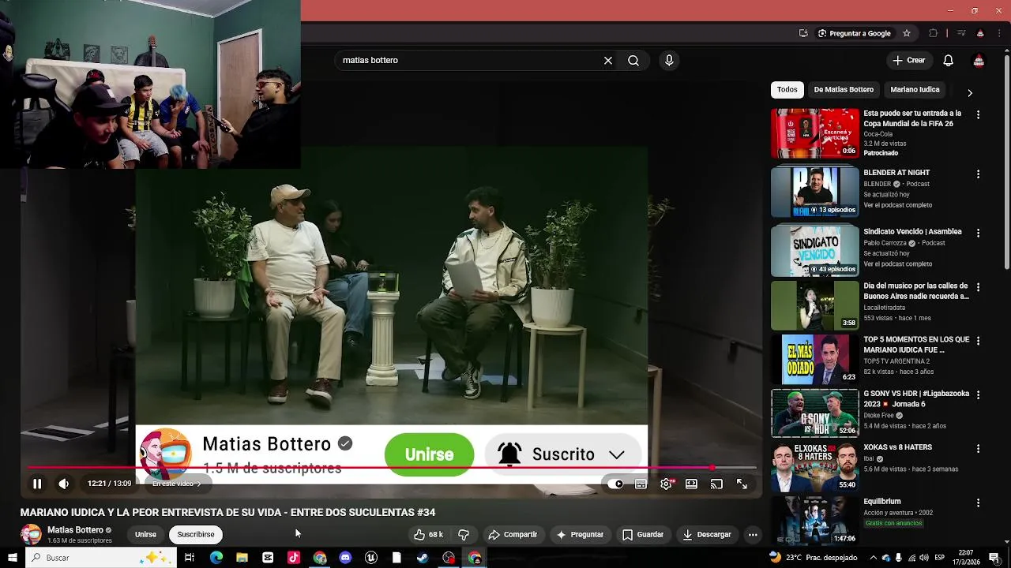This screenshot has width=1011, height=568.
Task: Open options for Equilibrium movie
Action: pyautogui.click(x=978, y=503)
